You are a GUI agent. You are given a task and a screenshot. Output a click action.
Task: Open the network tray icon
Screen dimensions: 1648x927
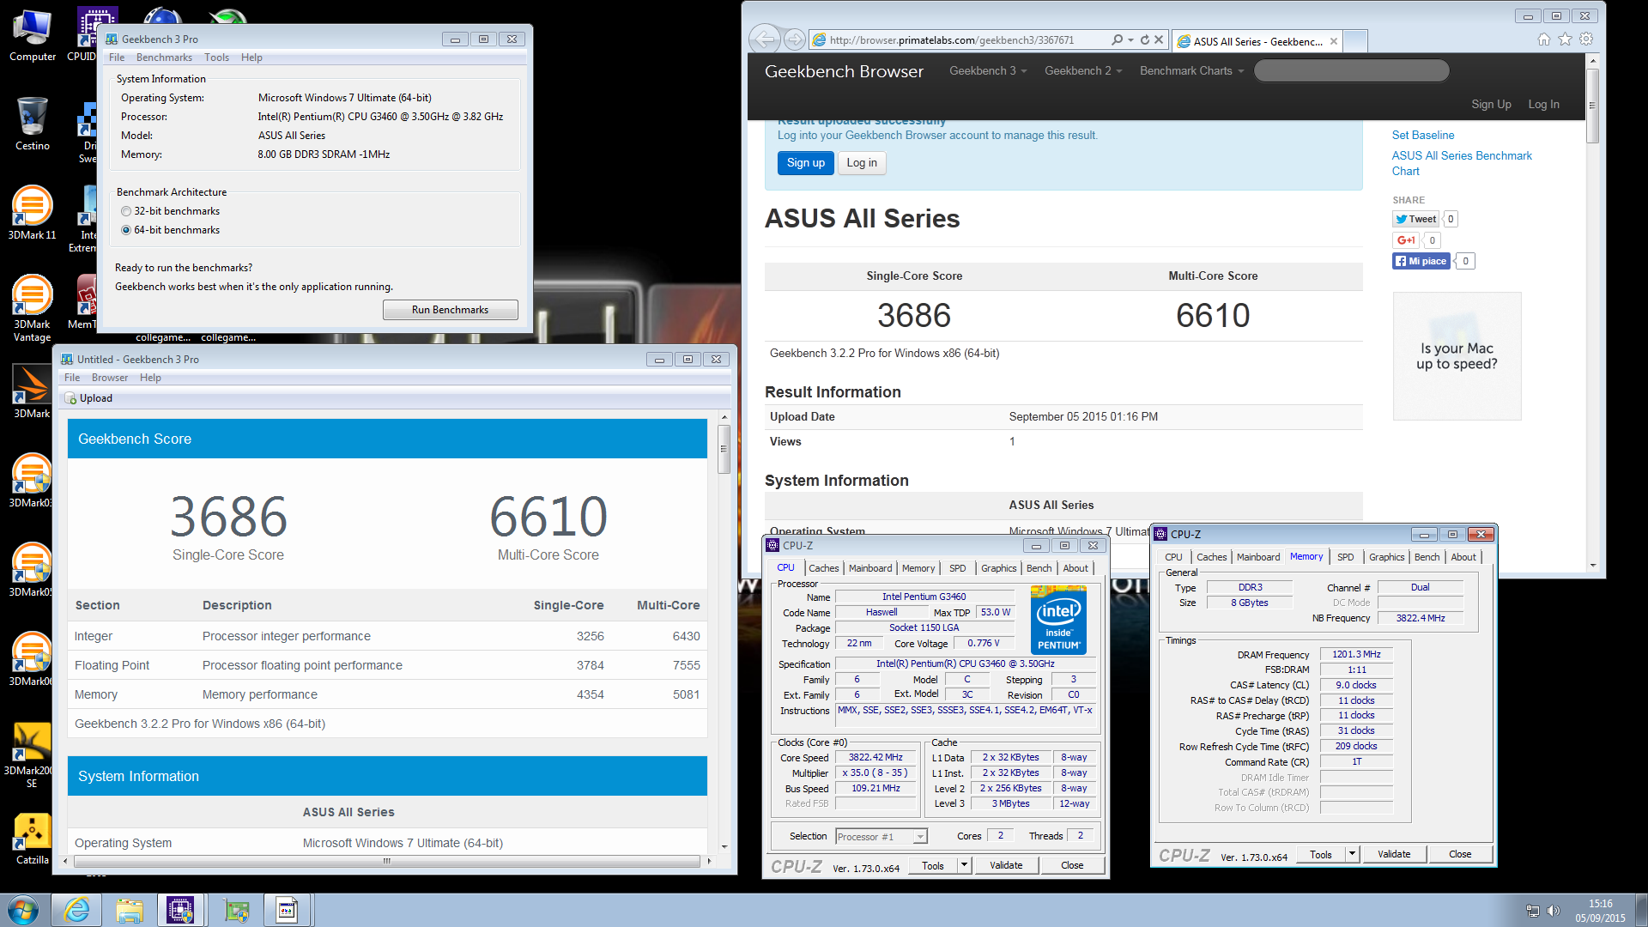[1532, 911]
